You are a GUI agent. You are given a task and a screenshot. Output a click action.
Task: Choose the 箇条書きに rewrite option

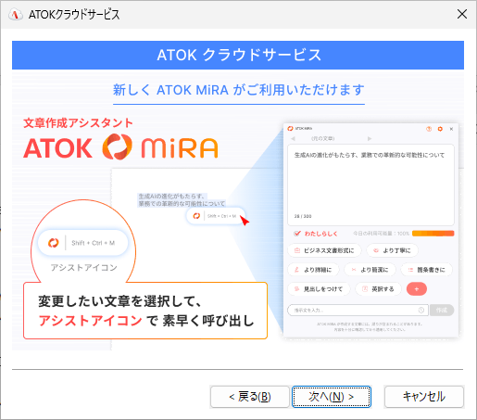click(427, 270)
